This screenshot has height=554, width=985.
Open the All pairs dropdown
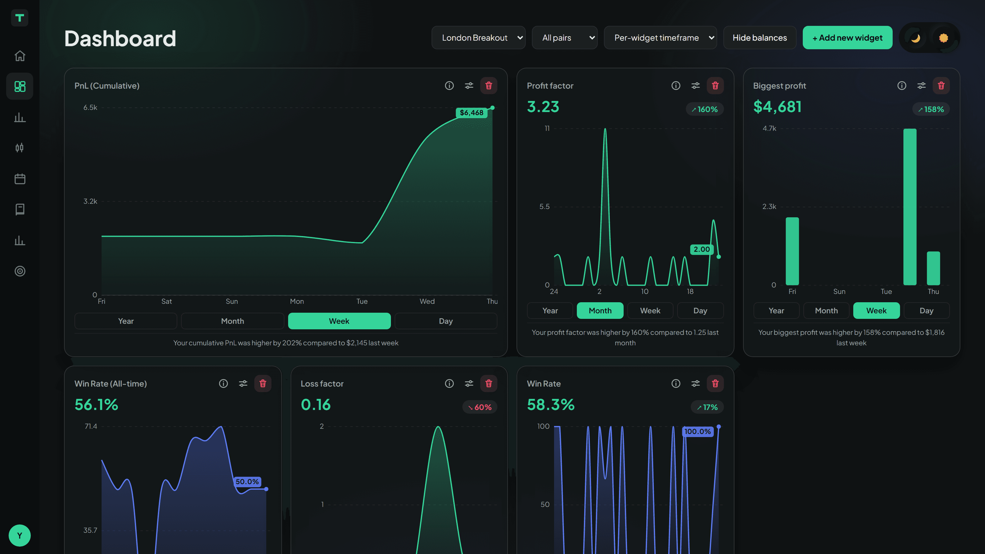point(565,38)
